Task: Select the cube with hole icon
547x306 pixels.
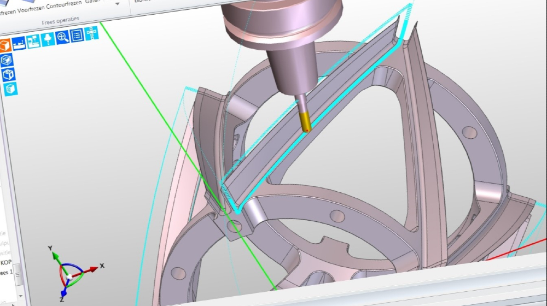Action: [x=8, y=74]
